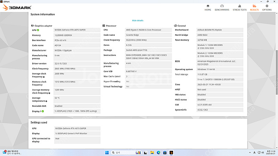The width and height of the screenshot is (278, 156).
Task: Click the GPU value NVIDIA GeForce RTX 4070 SUPER in System information
Action: (77, 30)
